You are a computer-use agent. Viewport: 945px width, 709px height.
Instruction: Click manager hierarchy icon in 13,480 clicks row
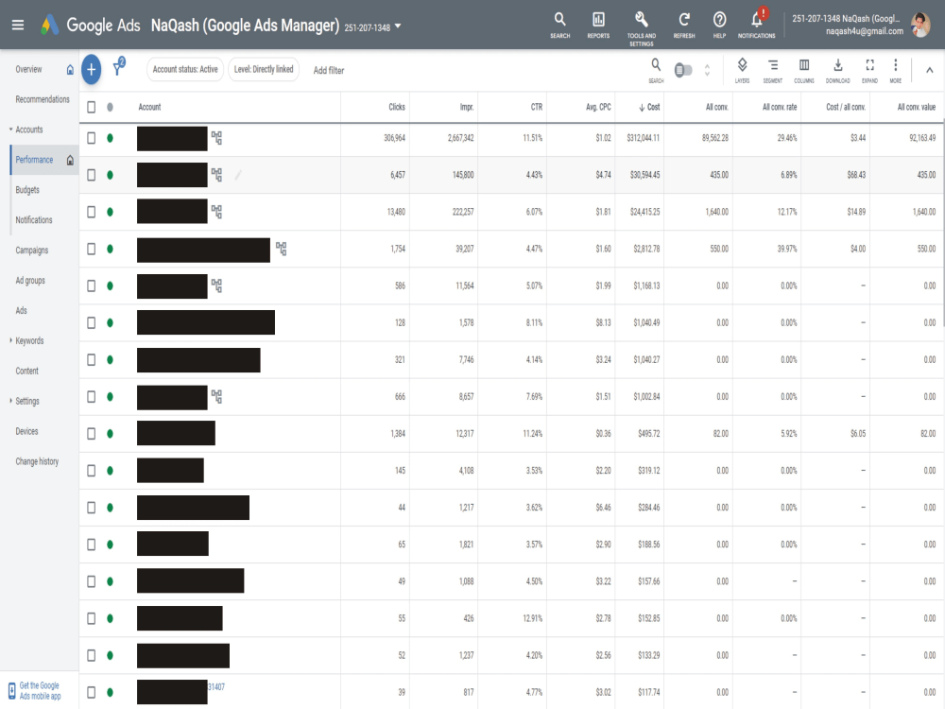click(217, 212)
